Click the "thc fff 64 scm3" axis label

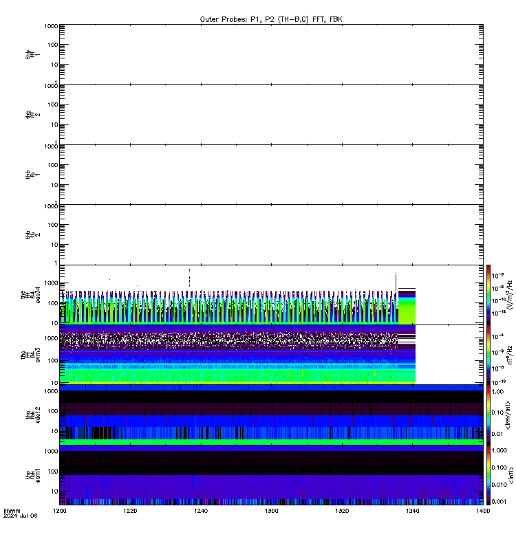(x=30, y=355)
